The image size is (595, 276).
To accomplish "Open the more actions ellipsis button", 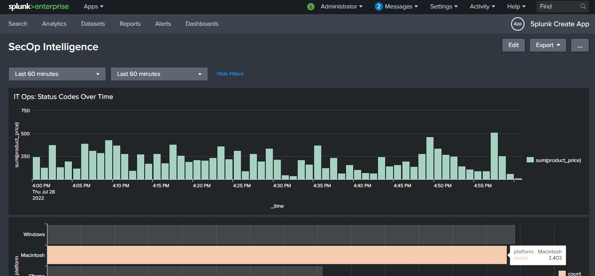I will pyautogui.click(x=579, y=45).
